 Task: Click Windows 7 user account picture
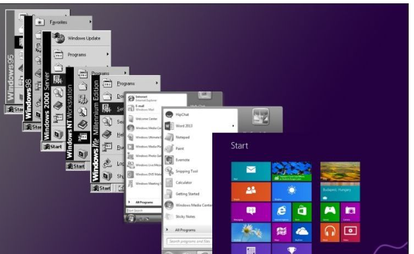pyautogui.click(x=260, y=116)
